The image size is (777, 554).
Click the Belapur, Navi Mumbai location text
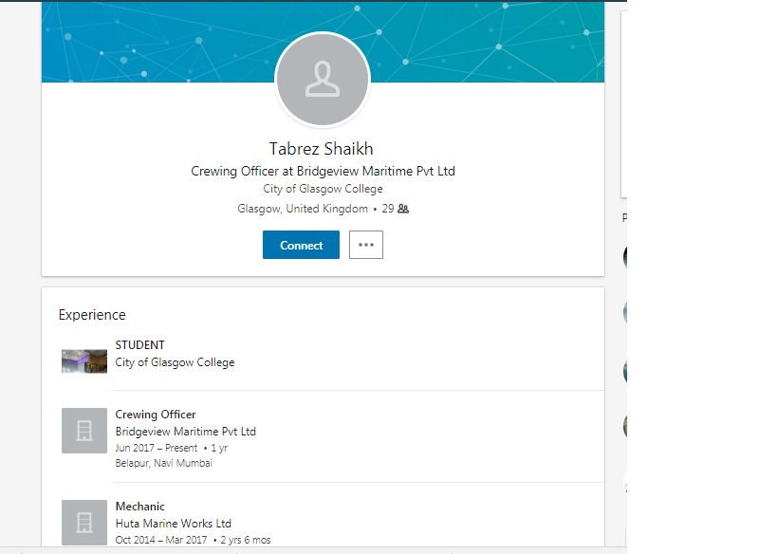click(163, 463)
